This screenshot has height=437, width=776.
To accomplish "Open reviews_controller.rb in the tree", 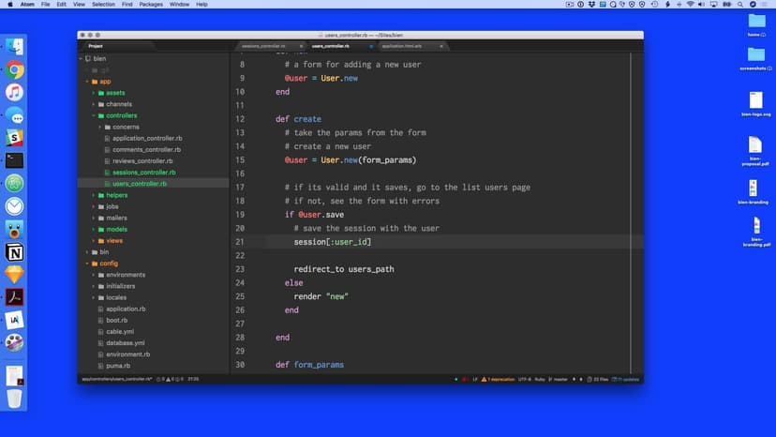I will click(142, 161).
